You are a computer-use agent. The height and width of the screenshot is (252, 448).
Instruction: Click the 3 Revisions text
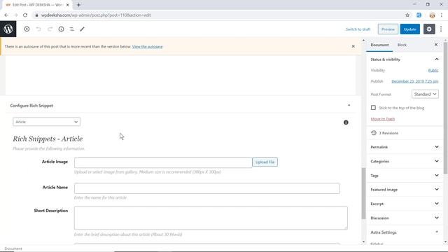click(x=388, y=133)
